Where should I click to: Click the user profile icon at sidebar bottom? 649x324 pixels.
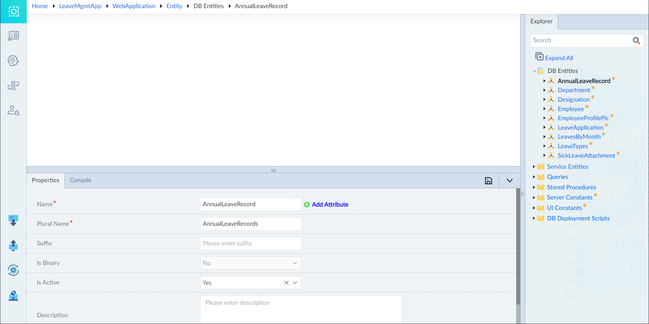(x=13, y=296)
